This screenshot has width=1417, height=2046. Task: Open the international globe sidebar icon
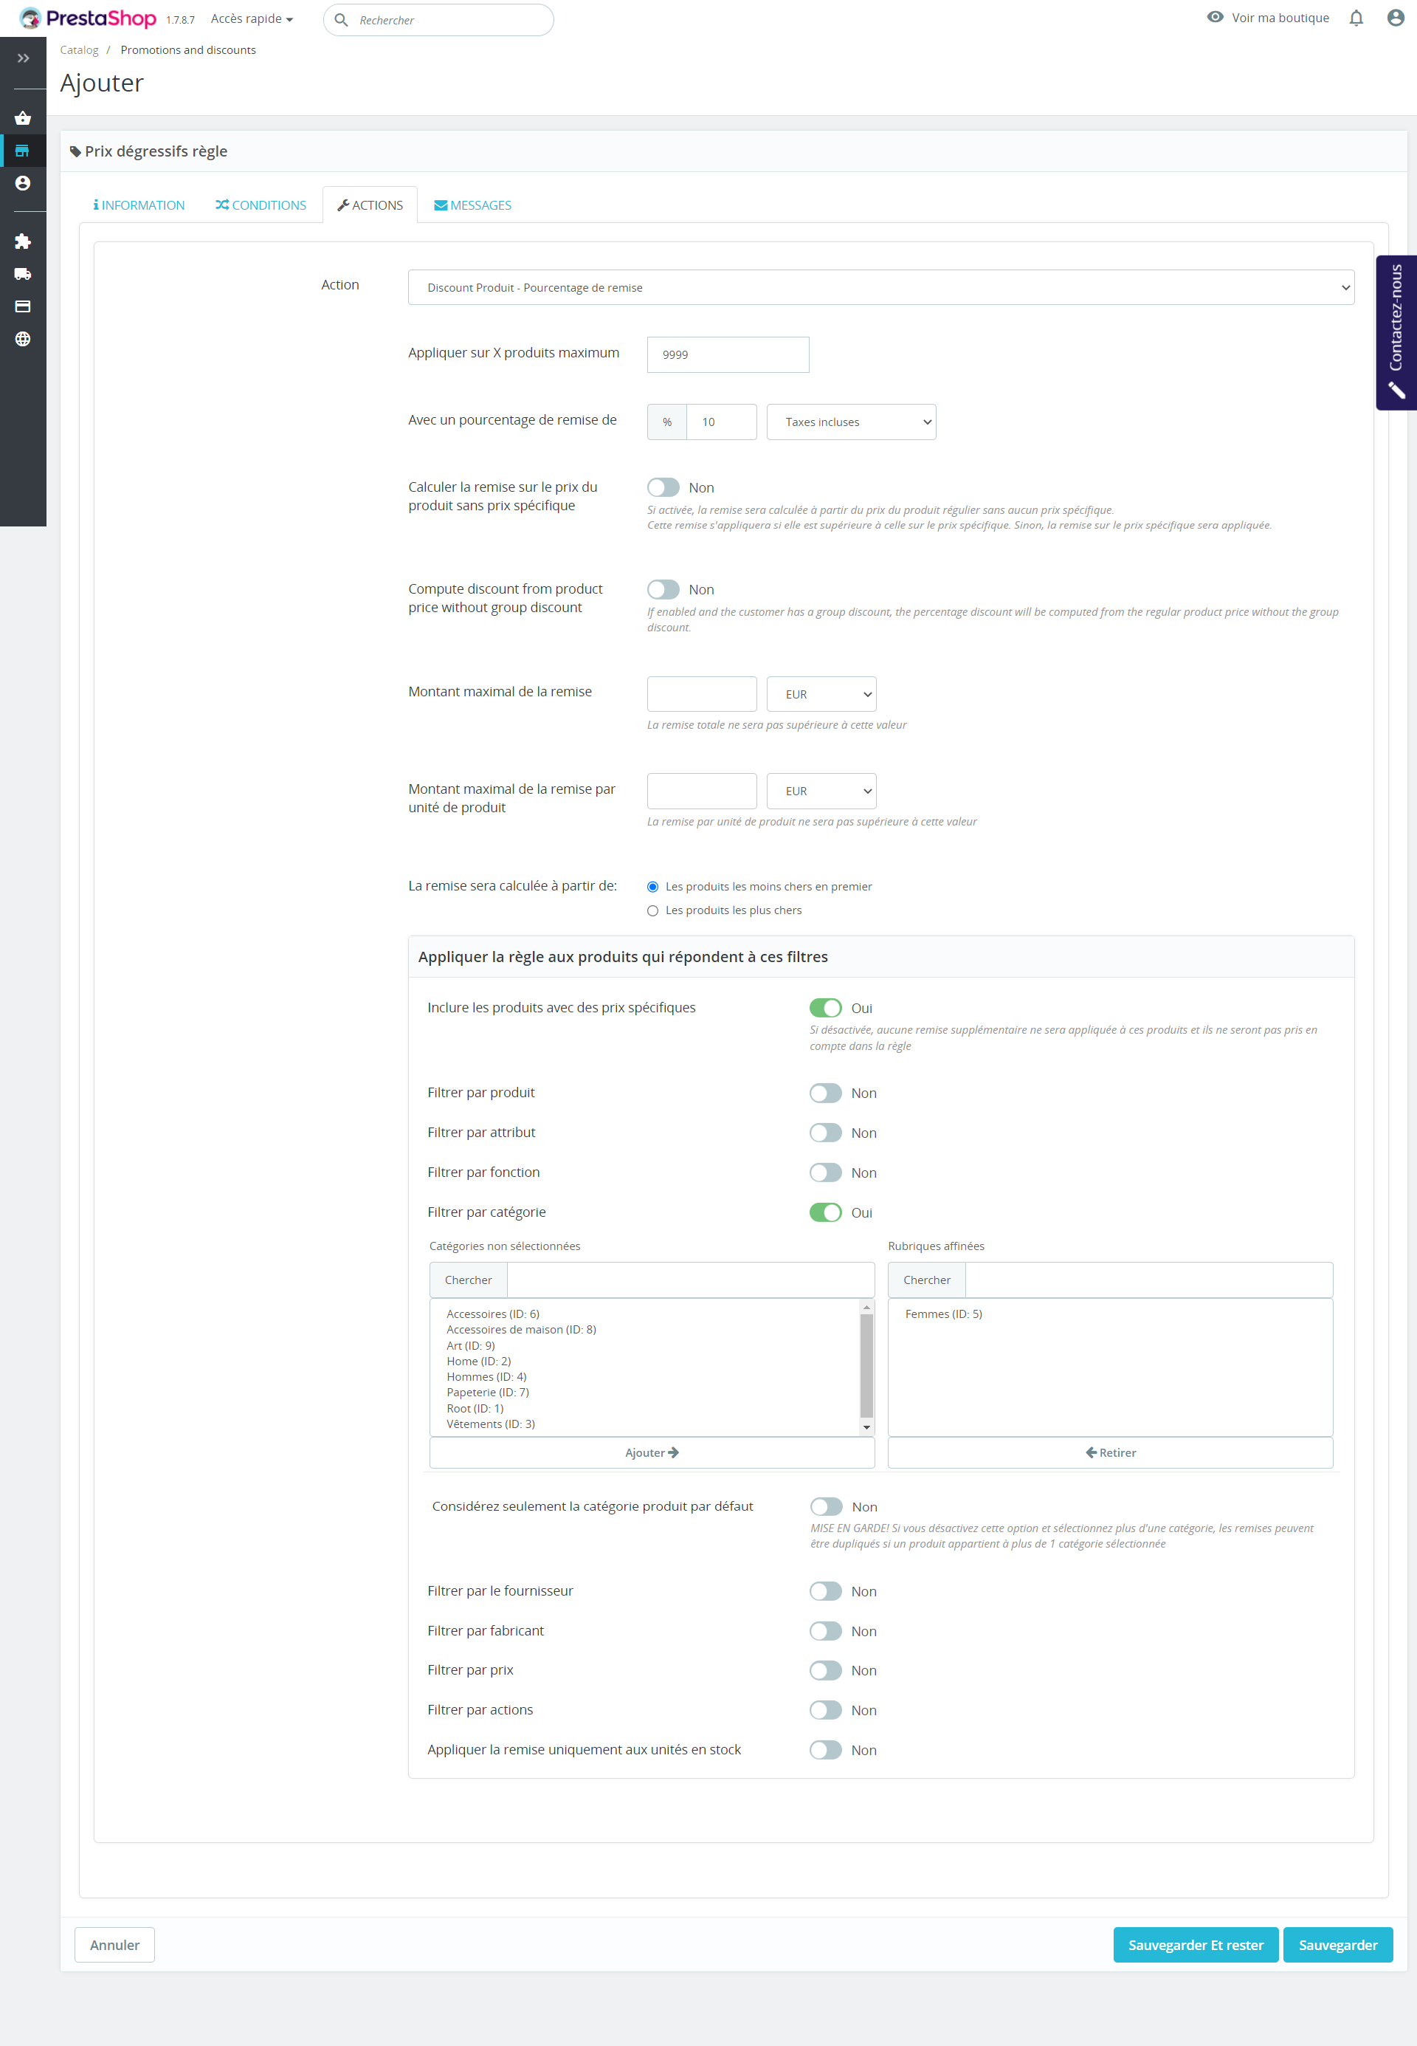coord(23,339)
